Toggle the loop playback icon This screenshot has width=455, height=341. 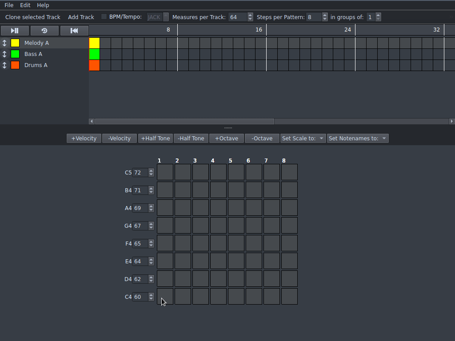[44, 31]
